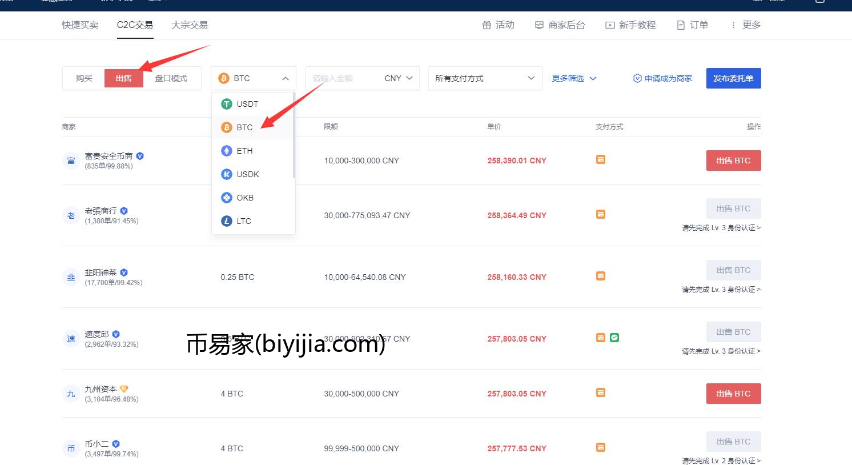Click price 257,777.53 CNY
This screenshot has height=465, width=852.
pyautogui.click(x=517, y=448)
